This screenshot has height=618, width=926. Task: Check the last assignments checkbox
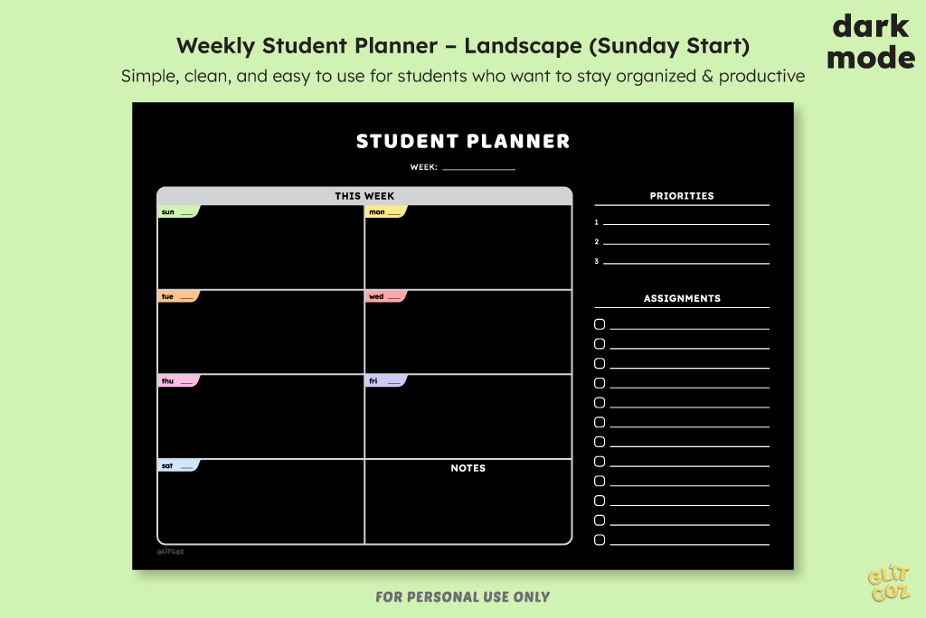point(600,539)
